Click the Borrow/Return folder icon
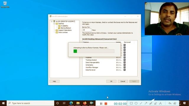The image size is (189, 106). [x=59, y=28]
